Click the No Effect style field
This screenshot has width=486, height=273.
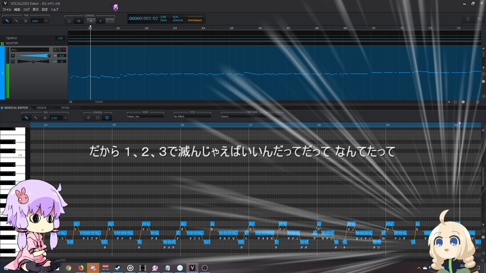(x=193, y=116)
